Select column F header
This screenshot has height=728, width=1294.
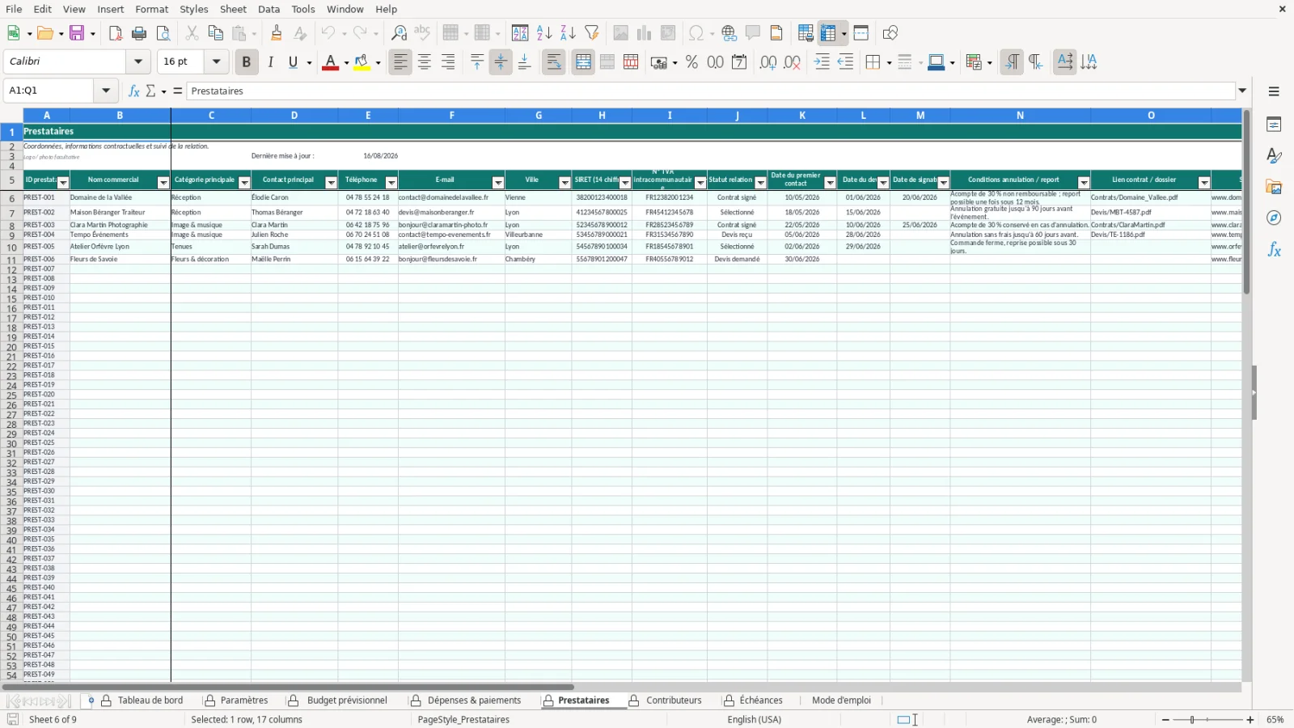click(x=451, y=116)
